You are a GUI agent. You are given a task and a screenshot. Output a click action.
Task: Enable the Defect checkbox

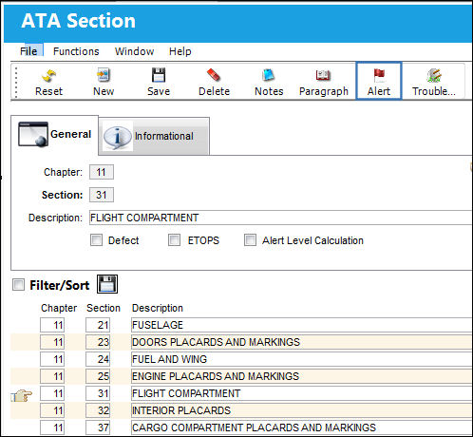[96, 240]
